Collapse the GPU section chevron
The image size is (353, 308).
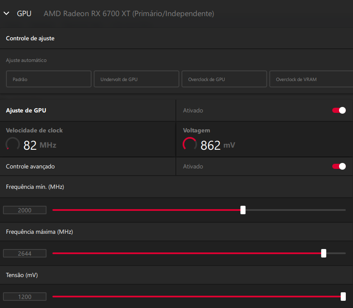tap(6, 14)
